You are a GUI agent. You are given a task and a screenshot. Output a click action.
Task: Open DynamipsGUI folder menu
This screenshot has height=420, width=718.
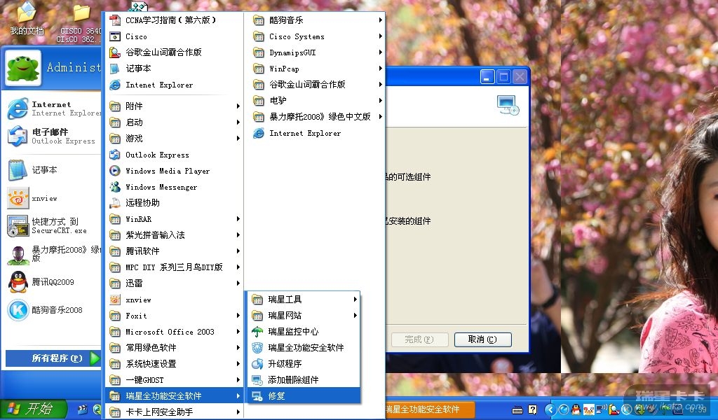point(316,52)
